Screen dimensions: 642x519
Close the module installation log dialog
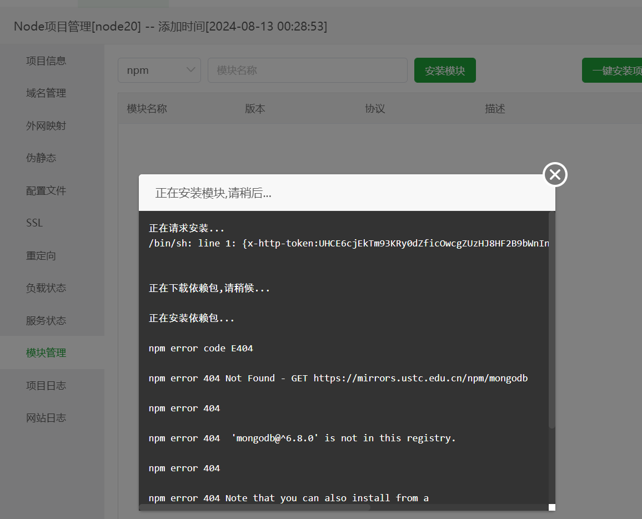tap(555, 175)
